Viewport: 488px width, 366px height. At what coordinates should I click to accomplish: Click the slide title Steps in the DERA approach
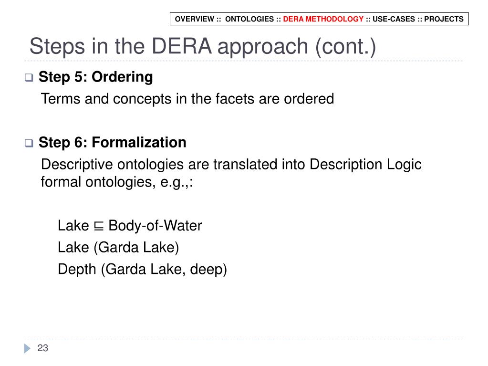[203, 46]
